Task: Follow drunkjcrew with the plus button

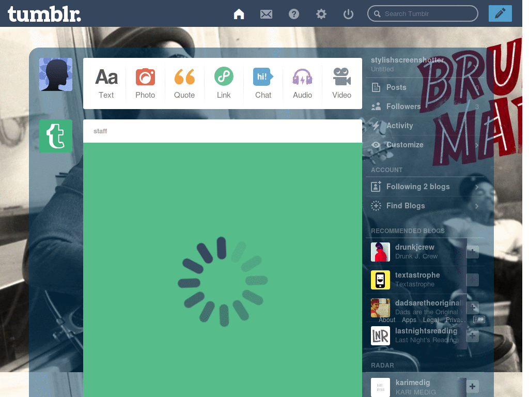Action: coord(472,252)
